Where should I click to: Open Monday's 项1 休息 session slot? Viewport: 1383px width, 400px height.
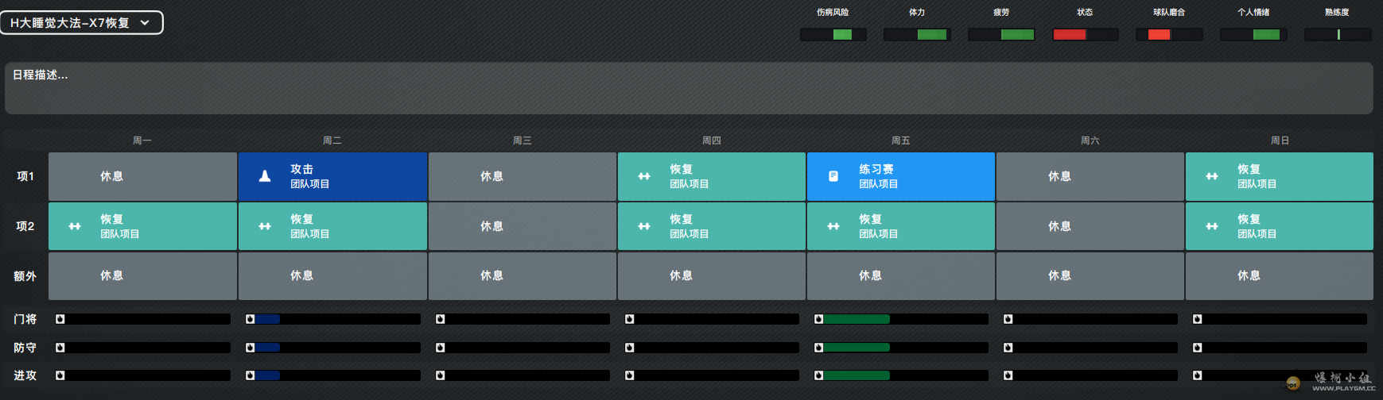click(142, 176)
